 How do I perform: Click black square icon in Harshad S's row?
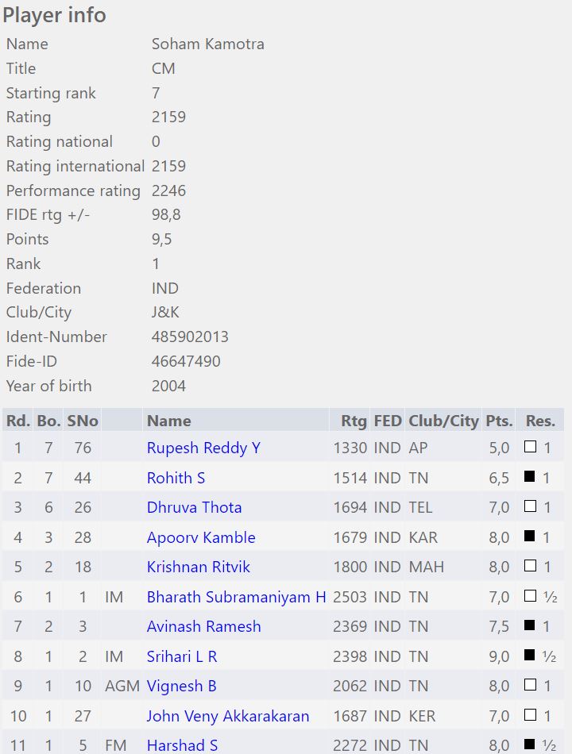pyautogui.click(x=530, y=745)
